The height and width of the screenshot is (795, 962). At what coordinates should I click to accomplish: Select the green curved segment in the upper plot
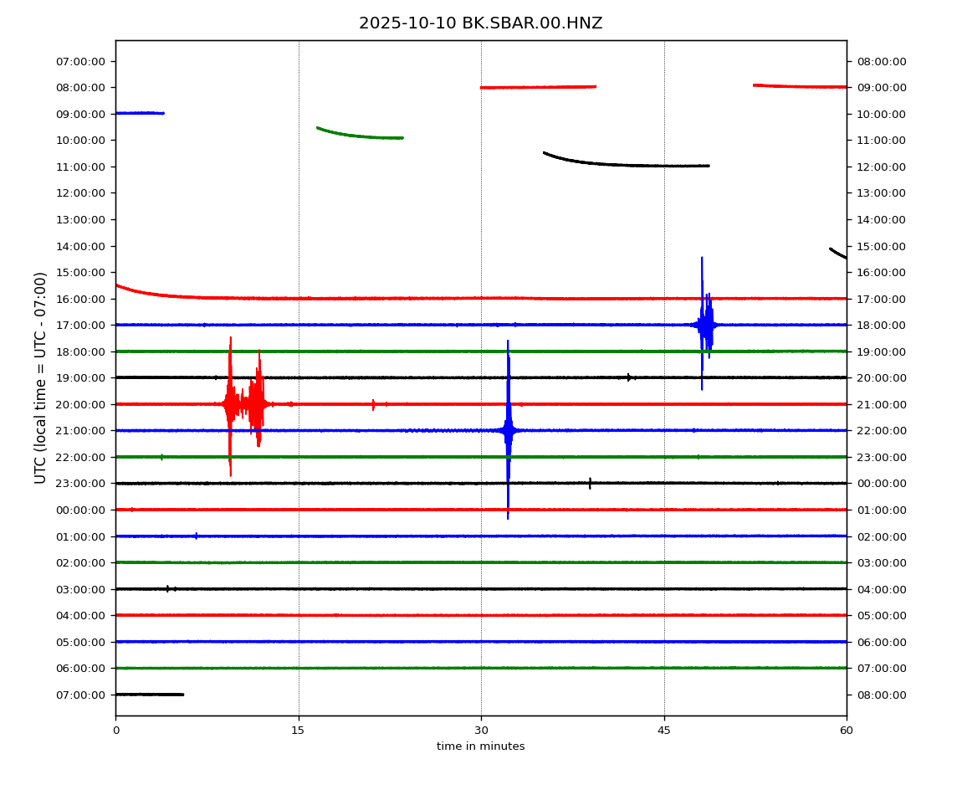point(360,136)
